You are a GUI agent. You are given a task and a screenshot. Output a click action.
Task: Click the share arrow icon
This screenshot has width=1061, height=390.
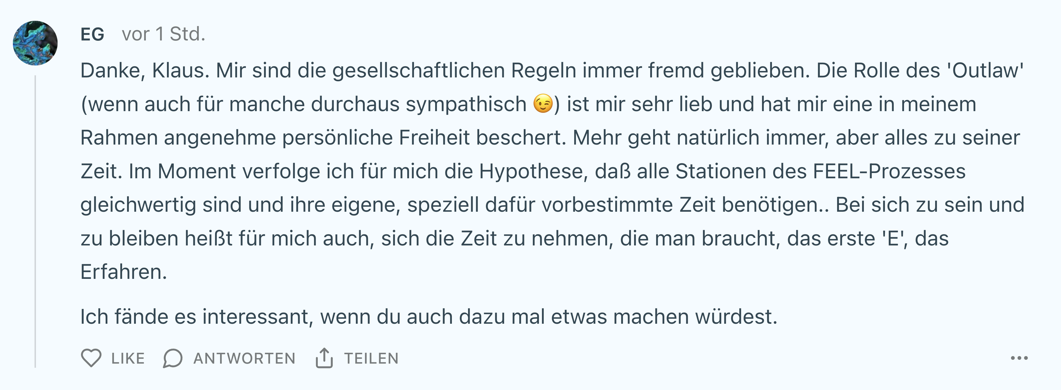click(x=324, y=357)
